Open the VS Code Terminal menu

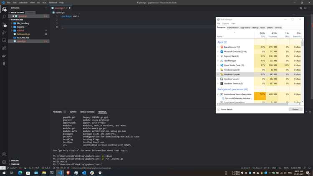pos(53,3)
